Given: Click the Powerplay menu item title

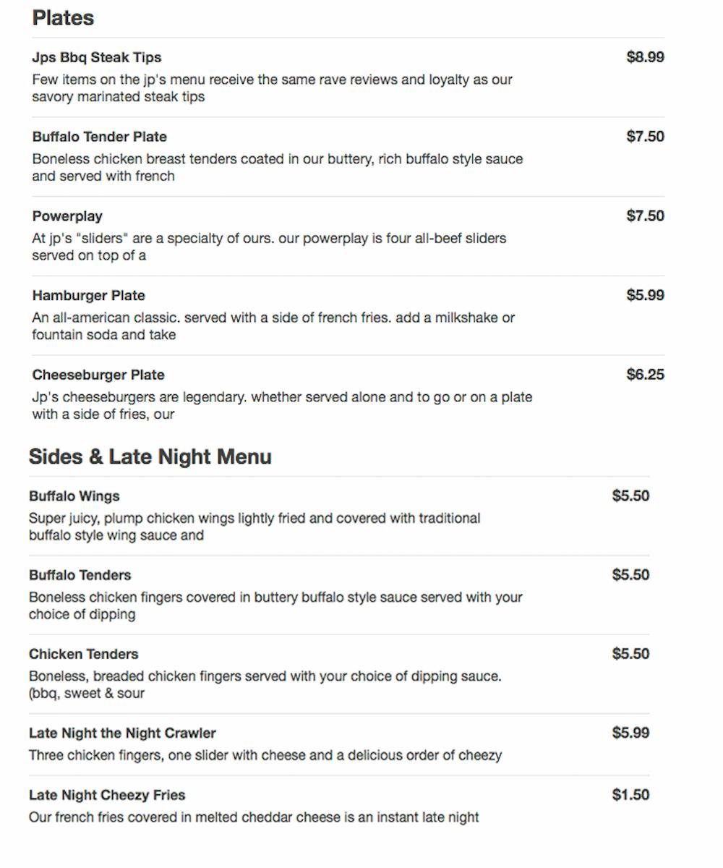Looking at the screenshot, I should (x=67, y=216).
